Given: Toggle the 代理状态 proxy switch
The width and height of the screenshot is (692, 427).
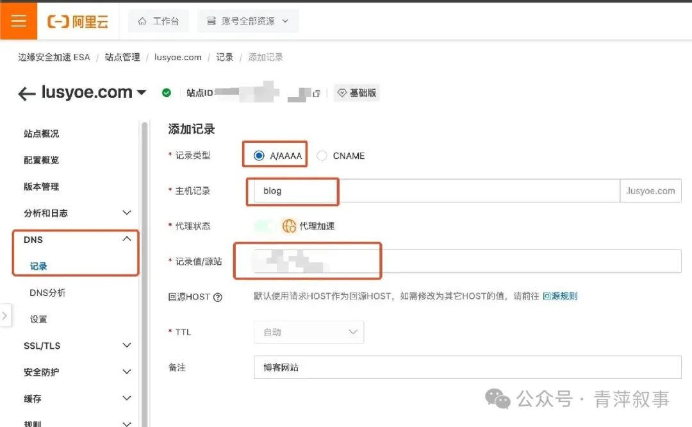Looking at the screenshot, I should pyautogui.click(x=265, y=226).
